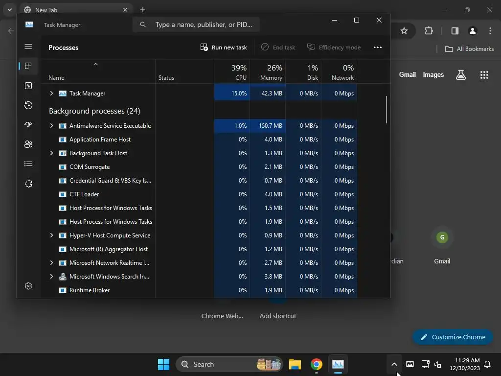Open Google Labs flask icon
Viewport: 501px width, 376px height.
tap(461, 75)
